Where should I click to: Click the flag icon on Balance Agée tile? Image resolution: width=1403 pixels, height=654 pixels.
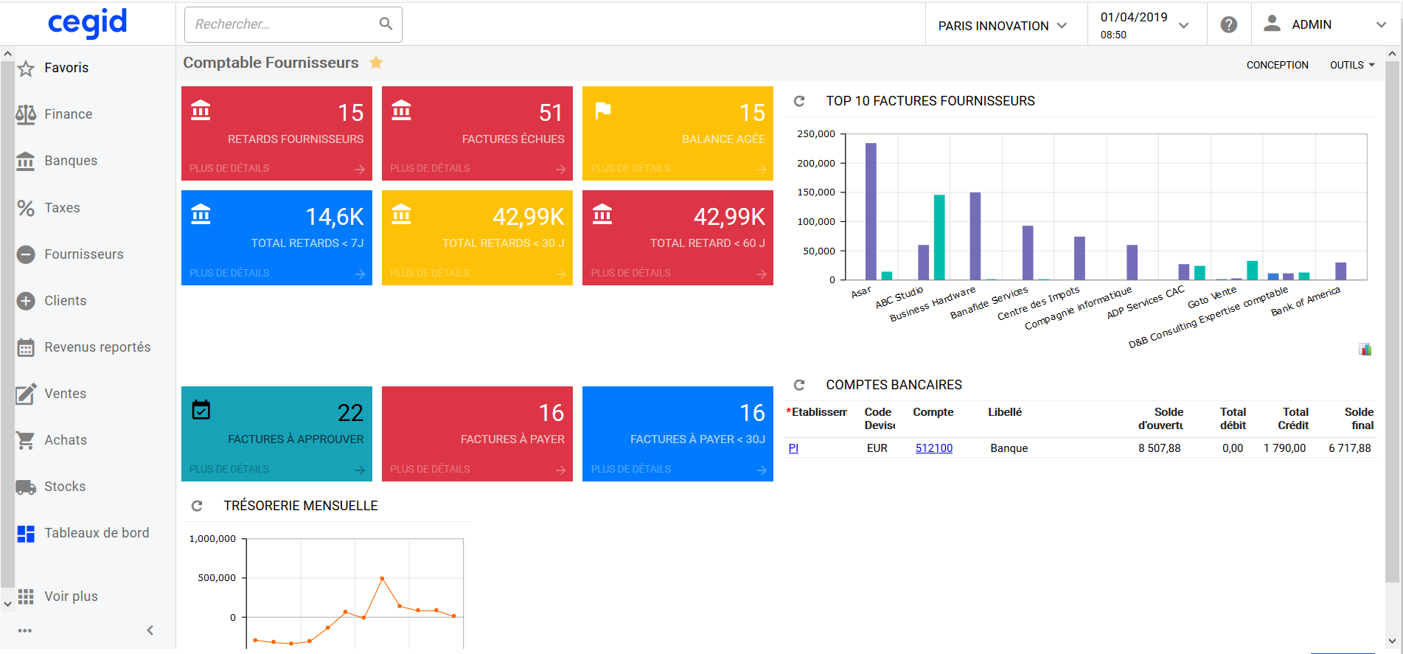tap(603, 111)
